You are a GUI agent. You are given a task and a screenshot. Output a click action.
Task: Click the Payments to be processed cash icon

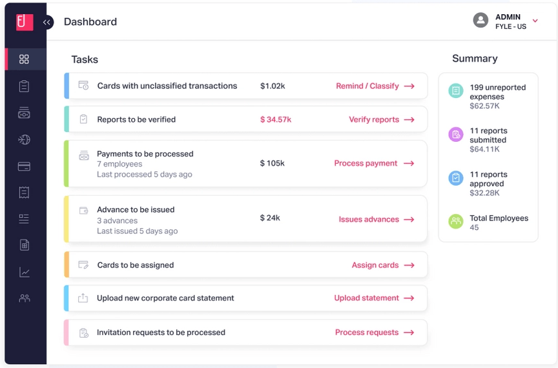pos(83,155)
